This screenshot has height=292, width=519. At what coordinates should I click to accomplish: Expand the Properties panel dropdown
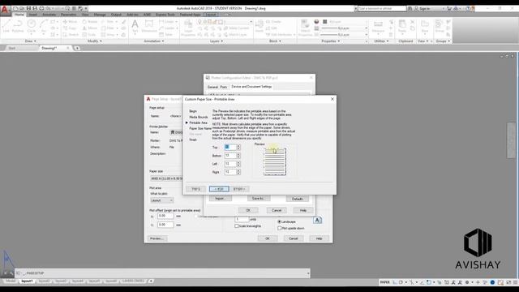pyautogui.click(x=331, y=41)
